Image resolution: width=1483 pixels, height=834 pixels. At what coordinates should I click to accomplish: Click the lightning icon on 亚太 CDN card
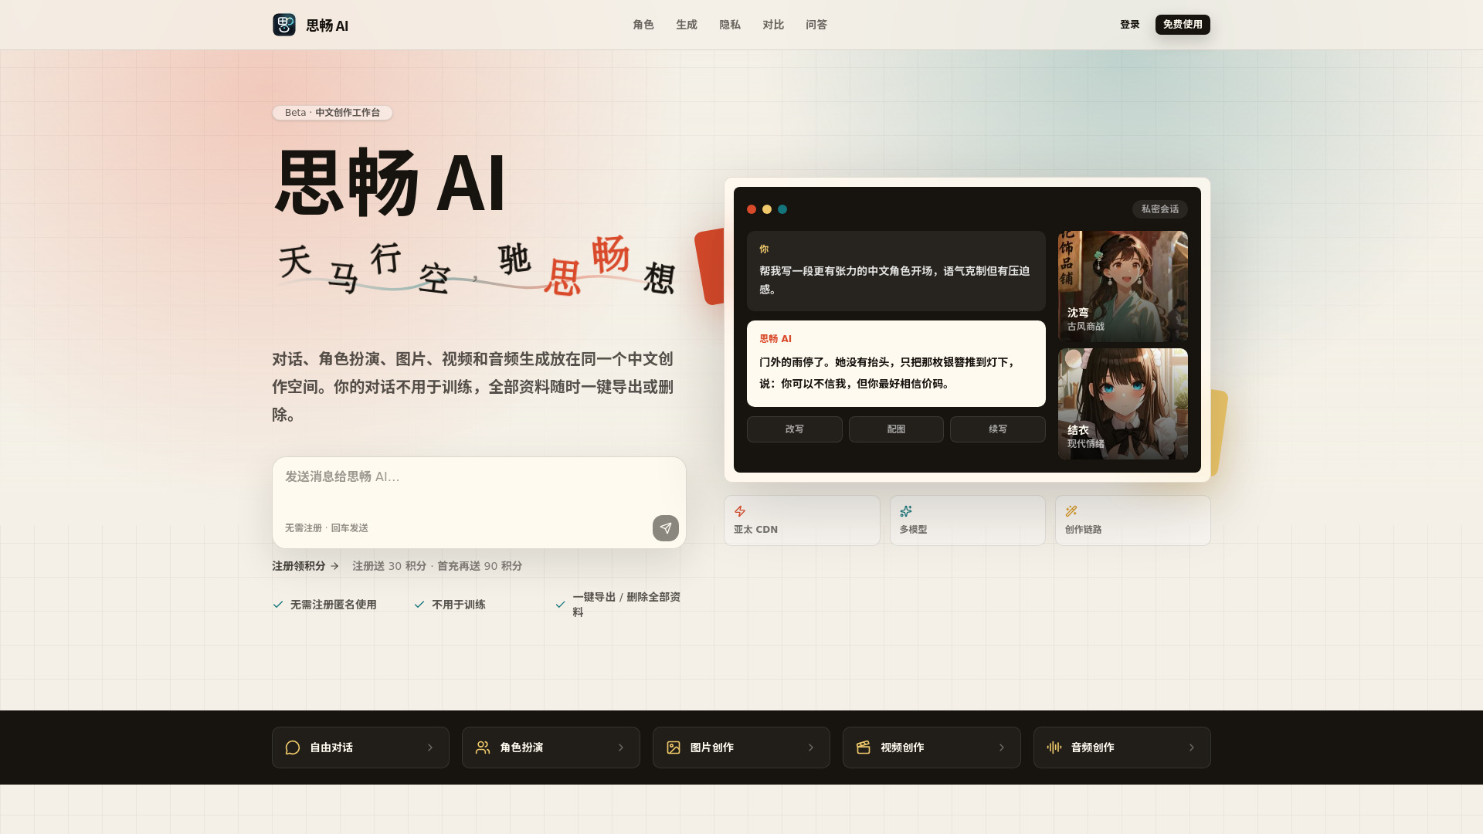[x=740, y=511]
